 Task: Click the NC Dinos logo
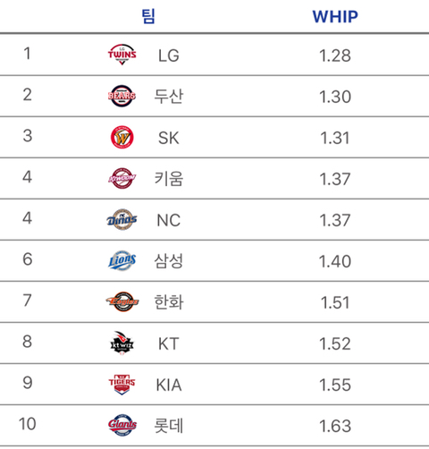(x=122, y=219)
